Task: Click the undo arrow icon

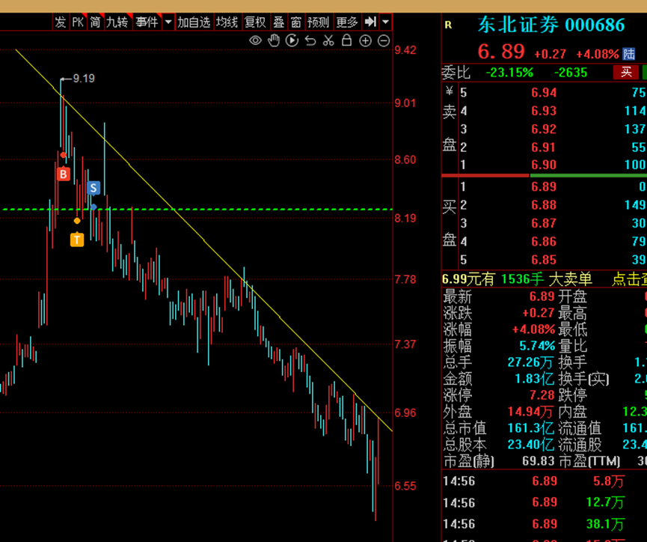Action: pos(310,40)
